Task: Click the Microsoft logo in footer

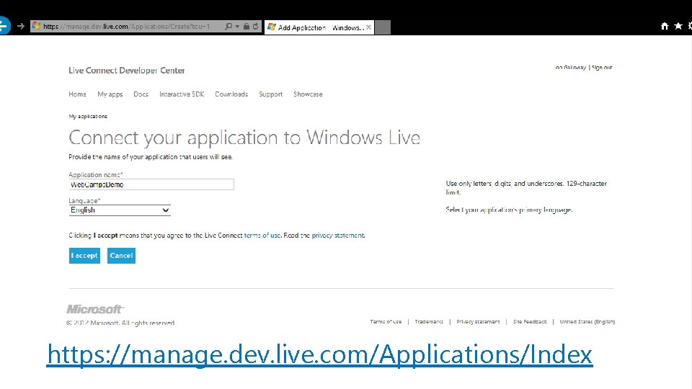Action: coord(95,309)
